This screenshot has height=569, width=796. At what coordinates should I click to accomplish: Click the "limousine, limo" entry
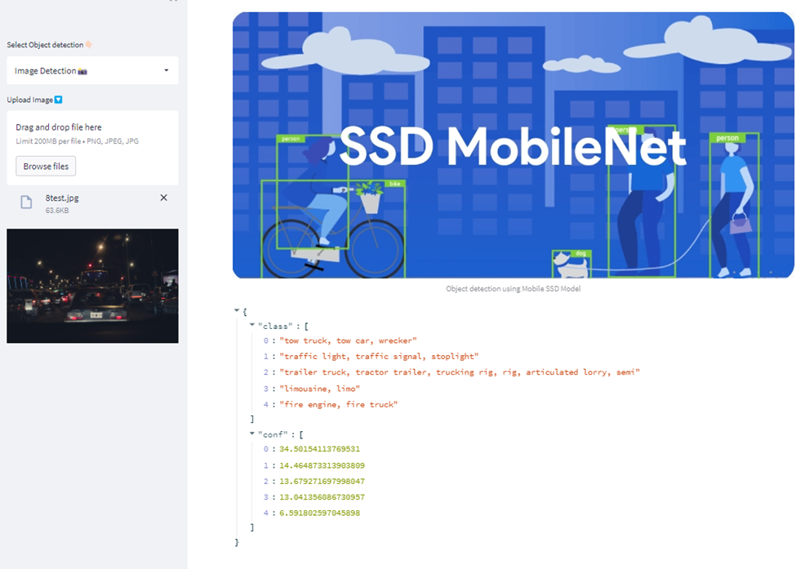(319, 389)
